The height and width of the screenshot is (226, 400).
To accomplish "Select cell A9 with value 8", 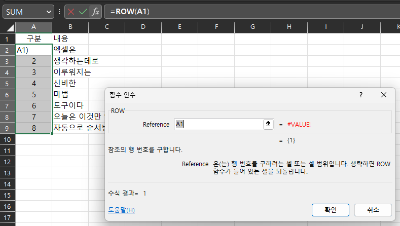I will click(33, 128).
